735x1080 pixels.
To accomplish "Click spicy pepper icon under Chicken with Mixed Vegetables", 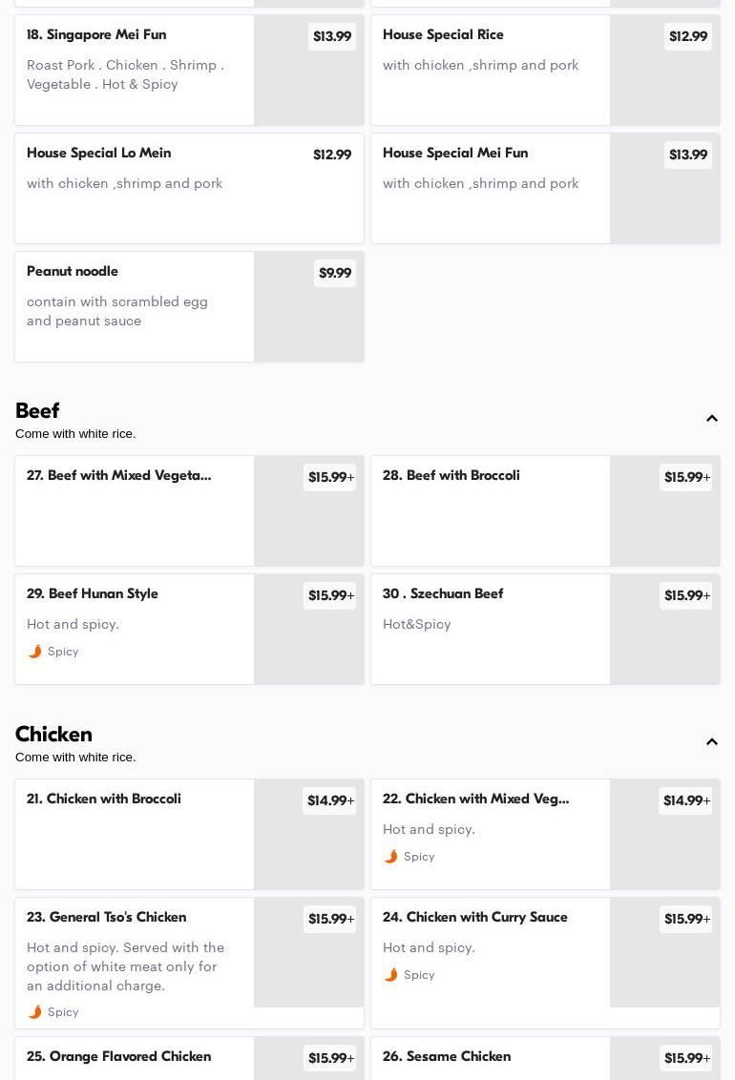I will pos(391,857).
